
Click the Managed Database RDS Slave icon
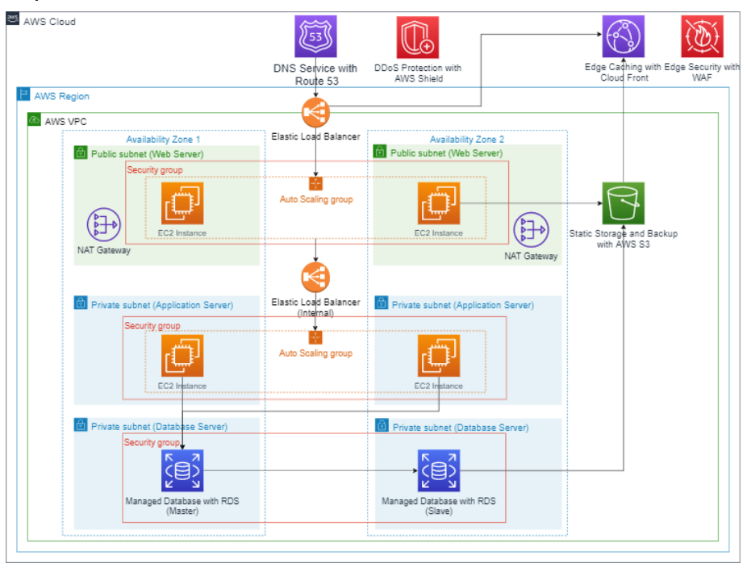tap(438, 469)
